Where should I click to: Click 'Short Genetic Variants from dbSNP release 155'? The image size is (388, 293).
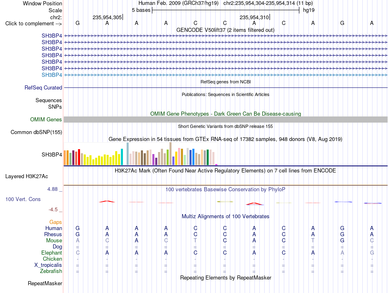(225, 126)
